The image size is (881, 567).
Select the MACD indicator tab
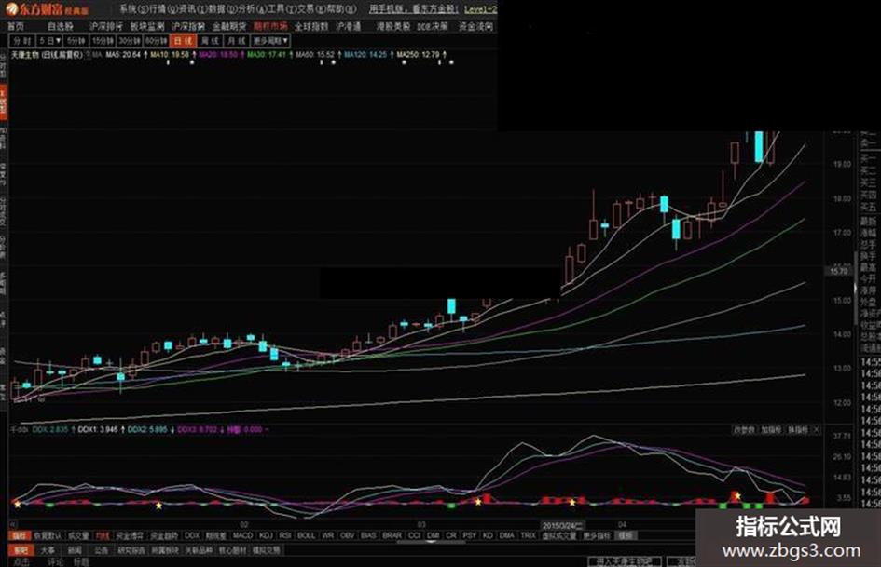(242, 536)
